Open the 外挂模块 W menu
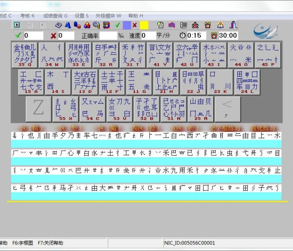Viewport: 293px width, 251px height. point(108,16)
